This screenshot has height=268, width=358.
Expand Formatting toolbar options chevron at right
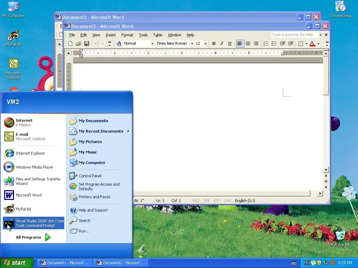[327, 44]
